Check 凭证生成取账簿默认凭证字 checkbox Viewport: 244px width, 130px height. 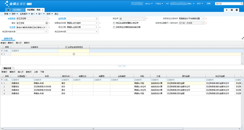point(114,23)
